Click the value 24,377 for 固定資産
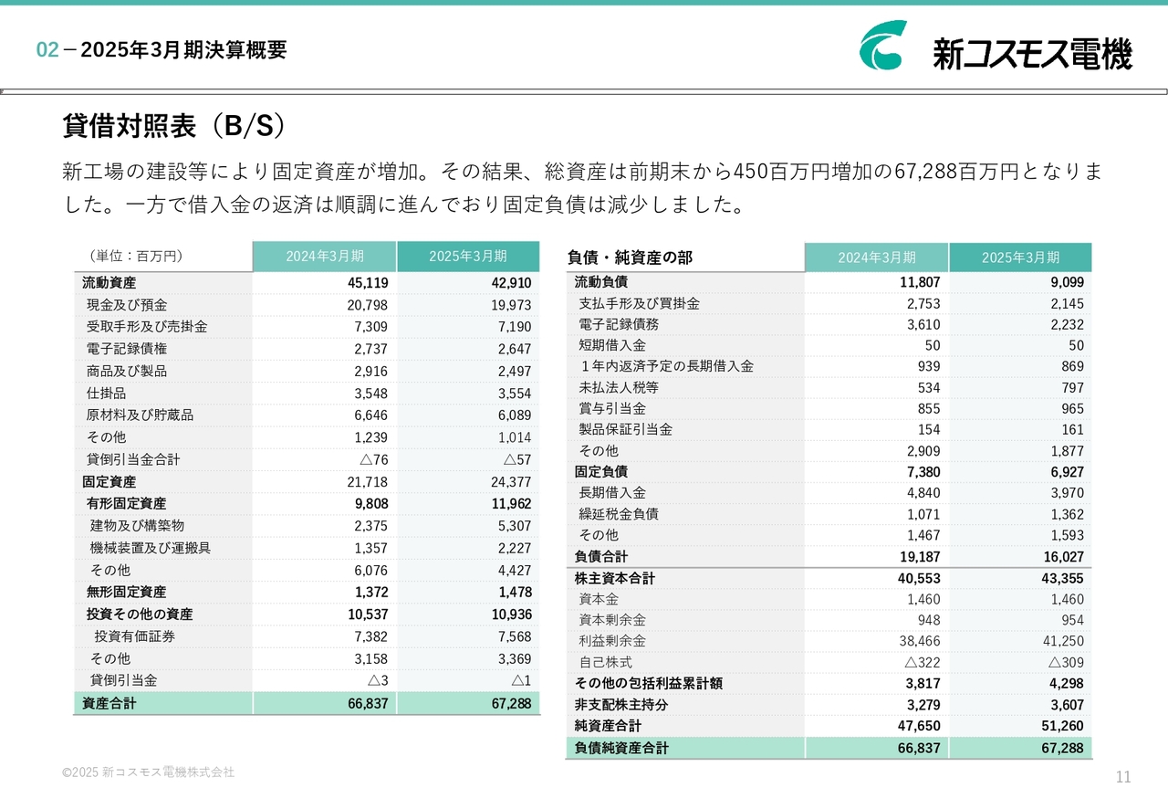This screenshot has height=809, width=1168. [x=511, y=482]
